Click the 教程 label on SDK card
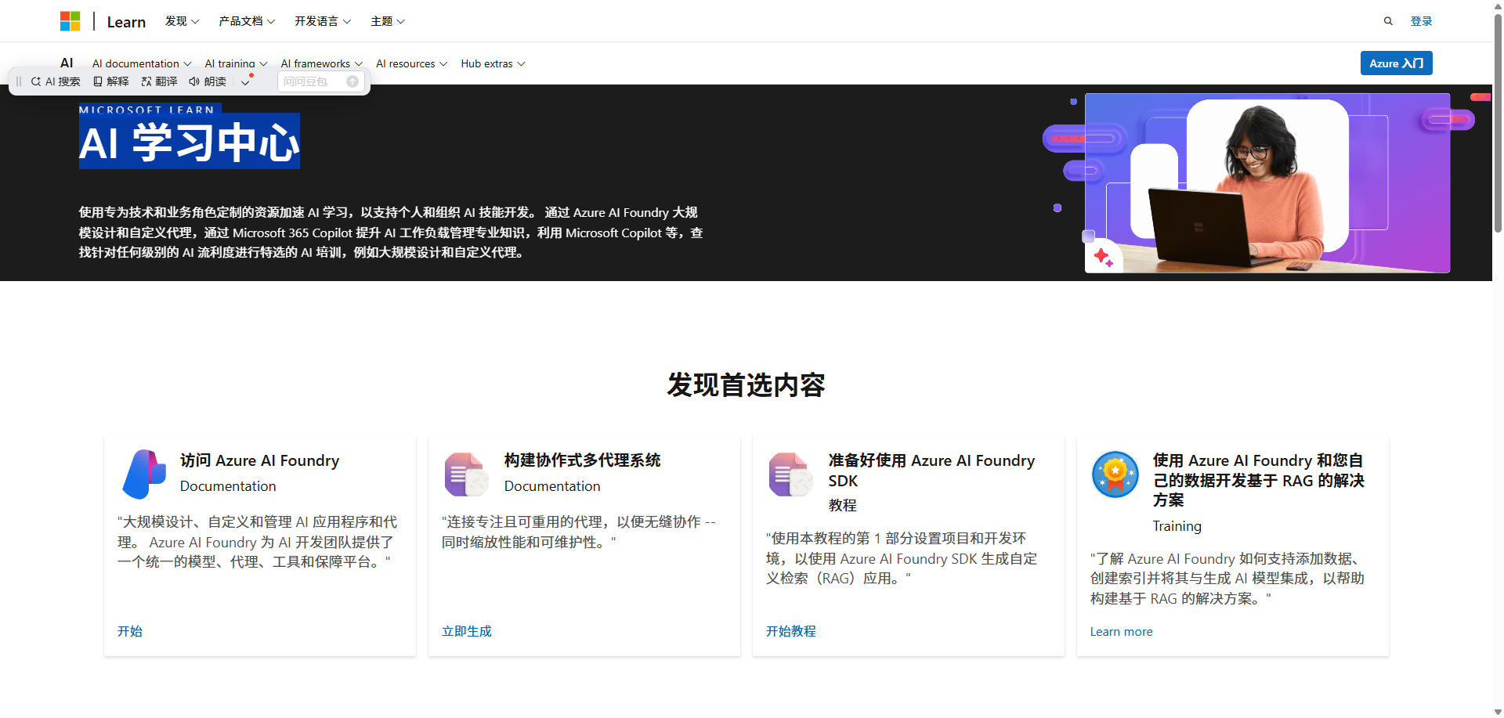This screenshot has width=1504, height=718. pos(843,506)
